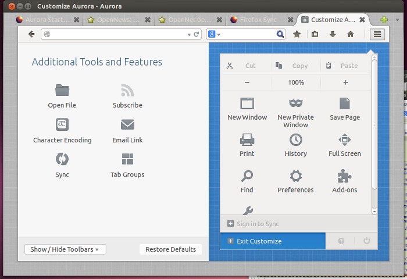Select the Tab Groups icon
The width and height of the screenshot is (407, 279).
pos(127,159)
